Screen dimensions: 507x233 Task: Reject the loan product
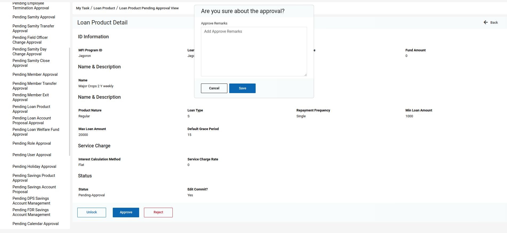click(158, 213)
